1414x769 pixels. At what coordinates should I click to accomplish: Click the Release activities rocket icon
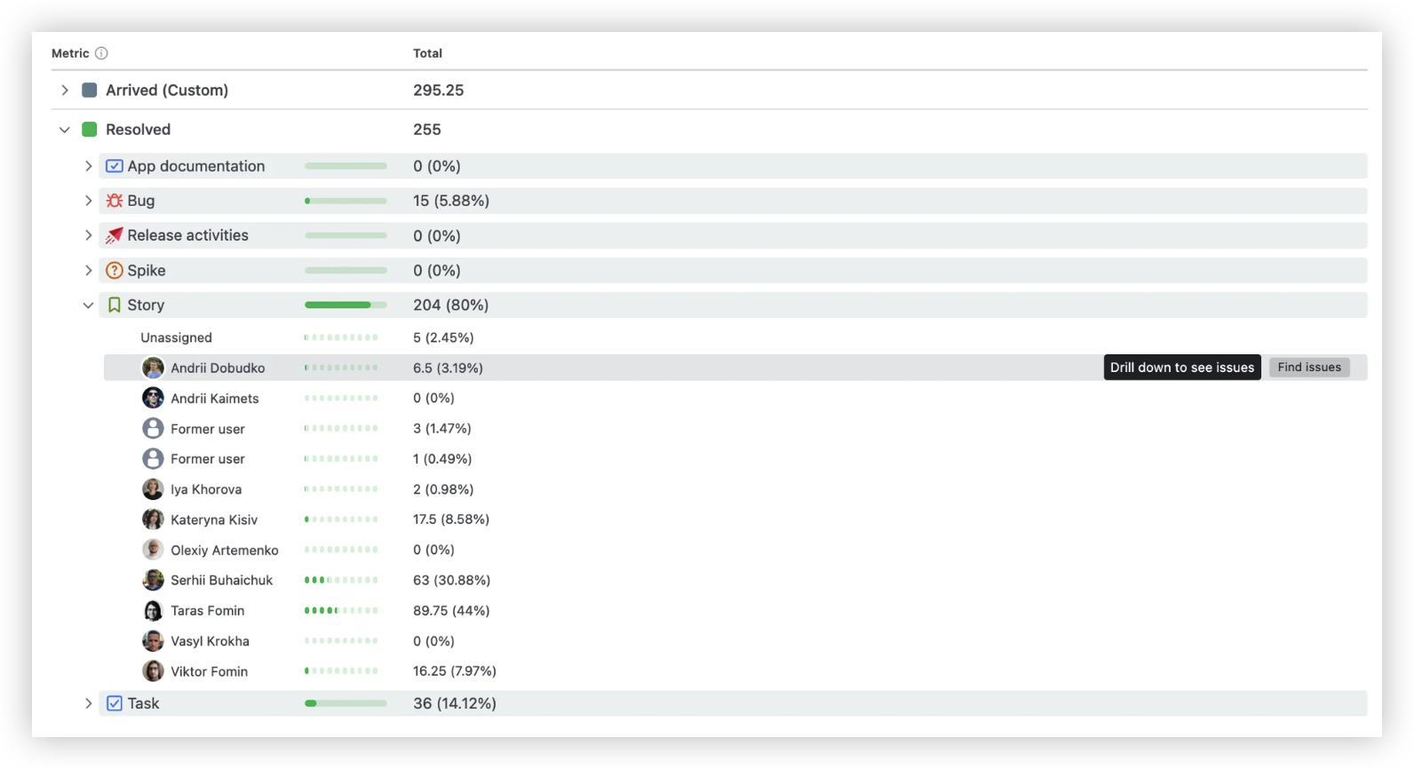point(115,235)
